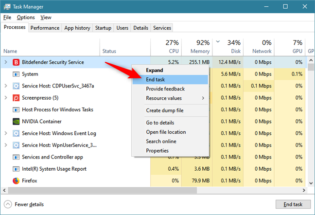This screenshot has width=315, height=215.
Task: Open the File menu
Action: pos(7,18)
